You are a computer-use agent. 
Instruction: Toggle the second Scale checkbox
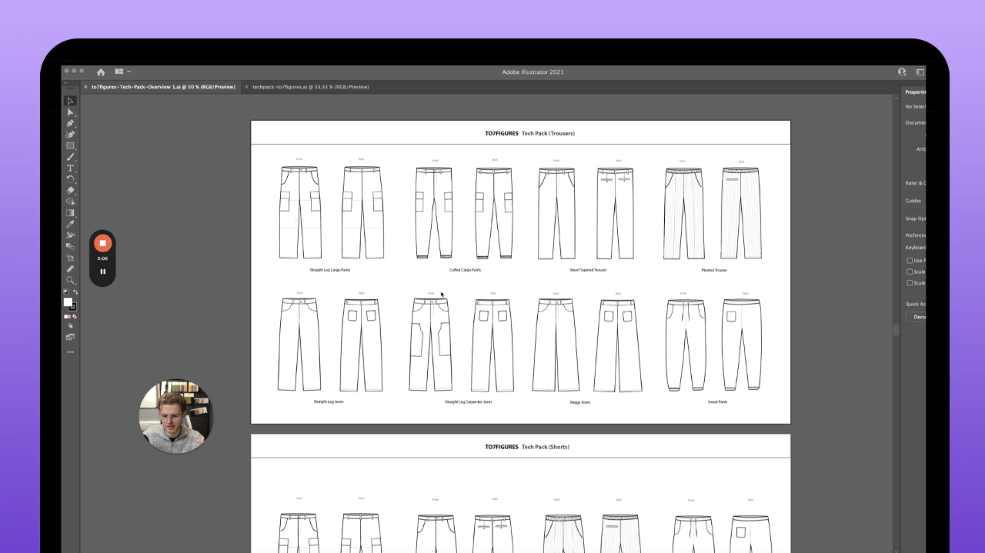pos(910,283)
